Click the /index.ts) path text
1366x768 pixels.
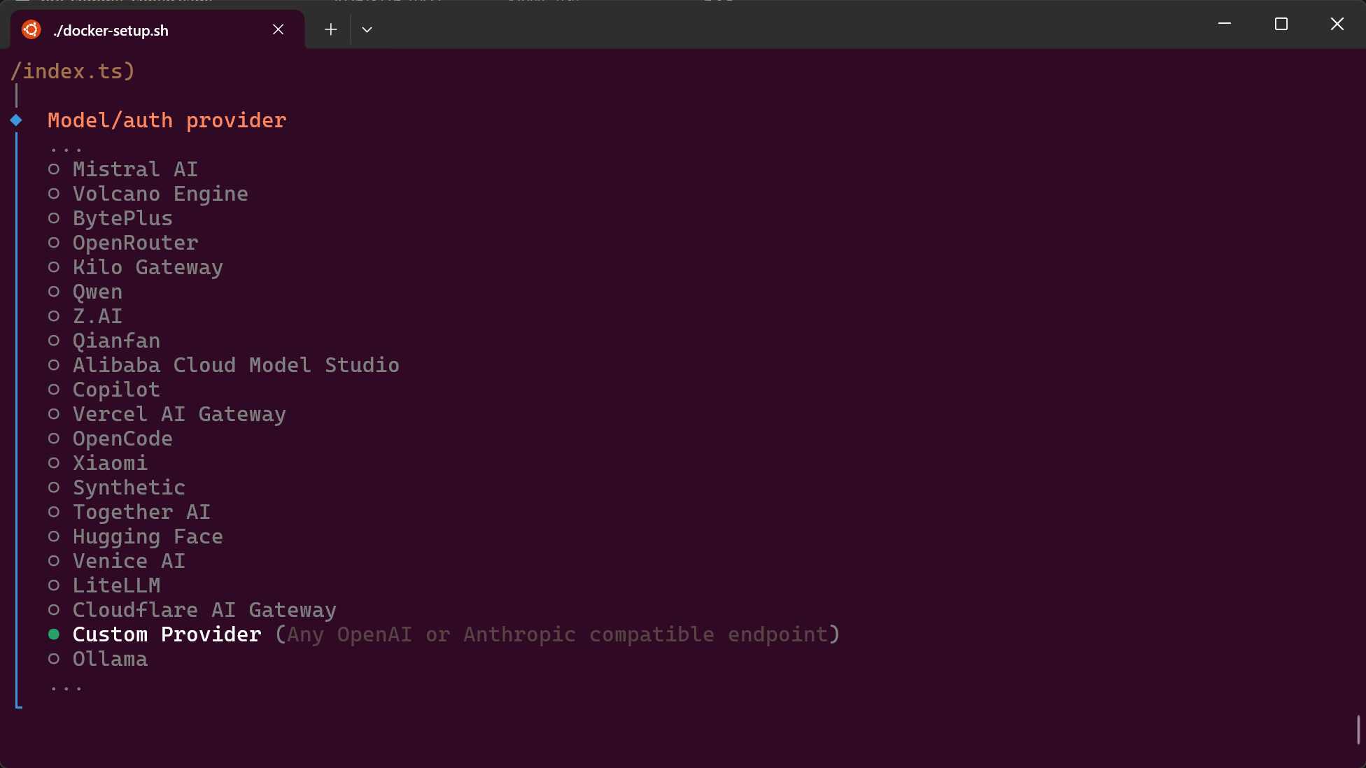pos(73,71)
